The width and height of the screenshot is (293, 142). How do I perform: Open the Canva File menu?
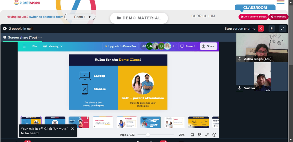pyautogui.click(x=35, y=46)
